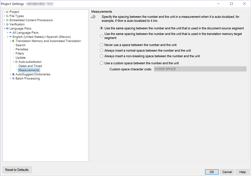Open the Penalties settings page
Viewport: 251px width, 176px height.
pyautogui.click(x=22, y=49)
